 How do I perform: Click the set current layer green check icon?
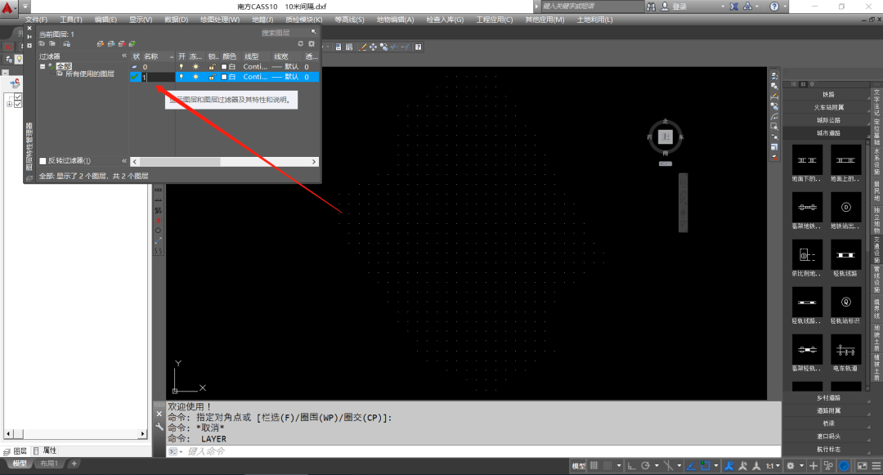(x=132, y=44)
